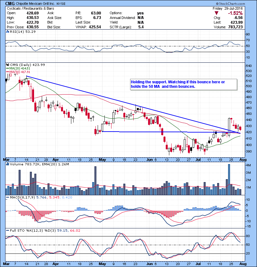This screenshot has width=257, height=267.
Task: Click the 'Jun' label on price chart axis
Action: point(150,160)
